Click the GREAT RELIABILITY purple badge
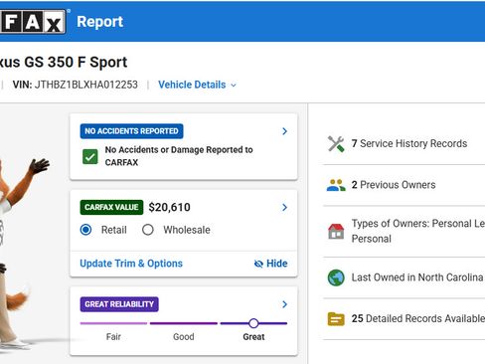Screen dimensions: 485x364 point(119,304)
